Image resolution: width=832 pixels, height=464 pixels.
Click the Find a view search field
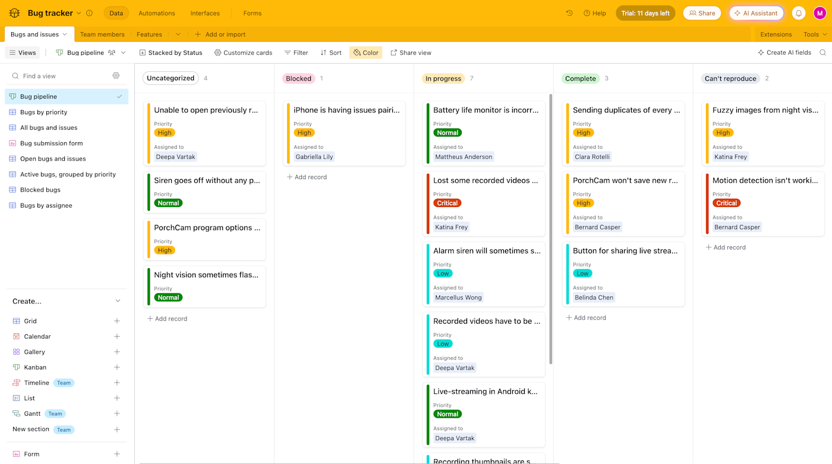(59, 76)
